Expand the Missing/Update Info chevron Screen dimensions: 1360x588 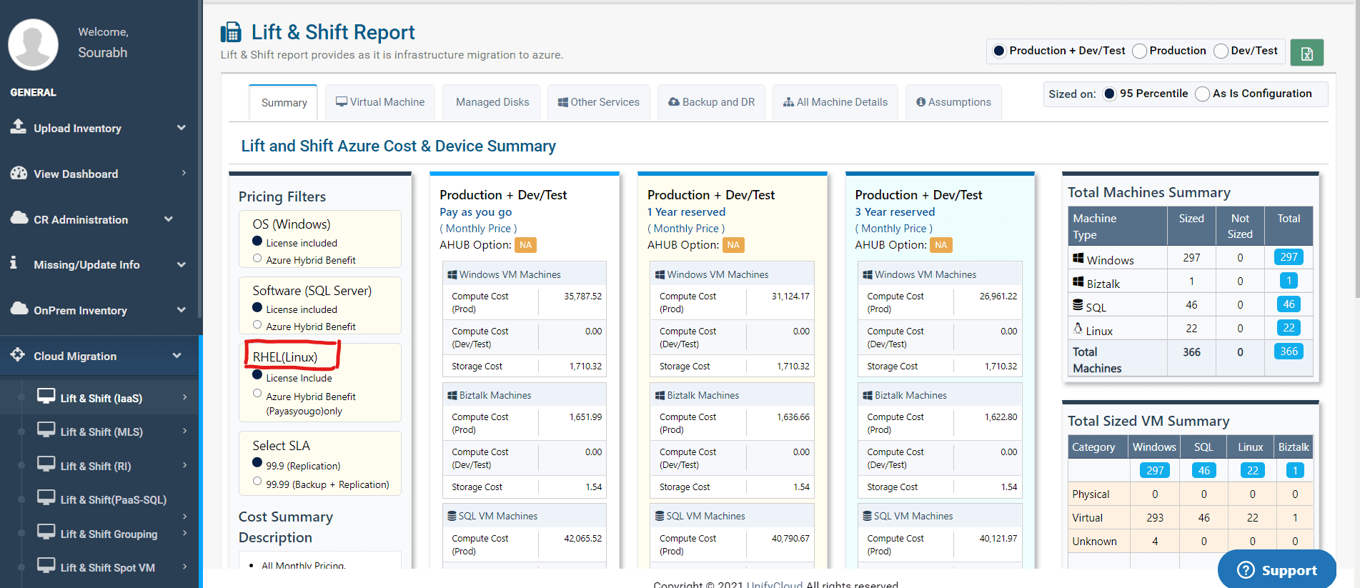point(182,264)
